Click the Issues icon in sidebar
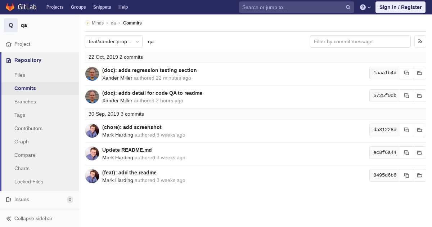Screen dimensions: 432x227 (9, 199)
